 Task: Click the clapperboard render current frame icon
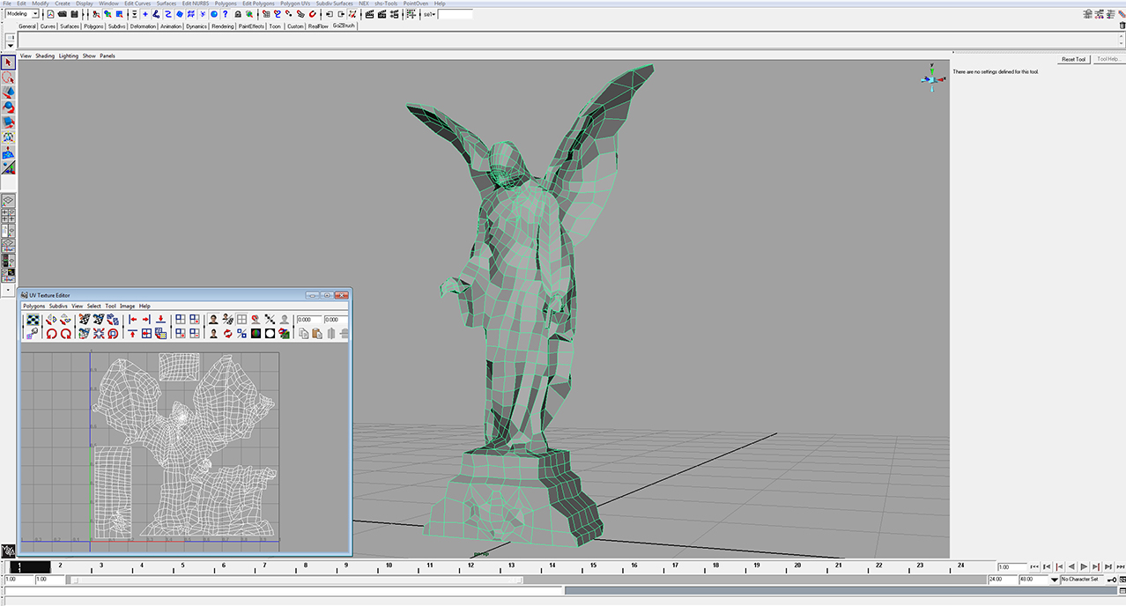click(369, 14)
